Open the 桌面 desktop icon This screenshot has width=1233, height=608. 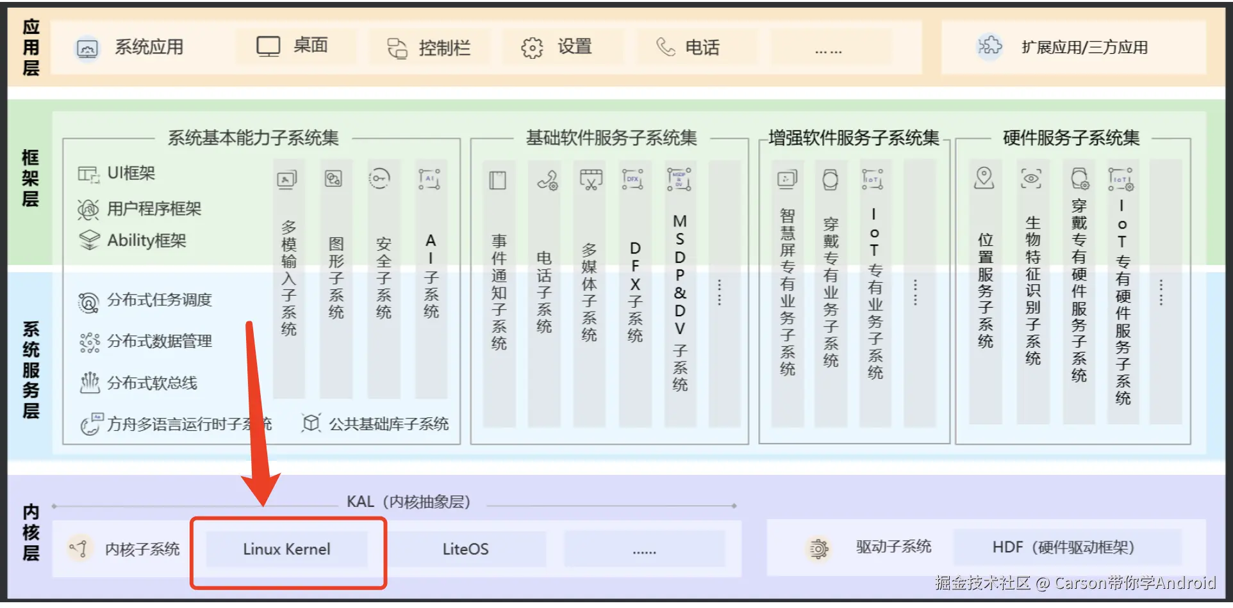pos(267,45)
